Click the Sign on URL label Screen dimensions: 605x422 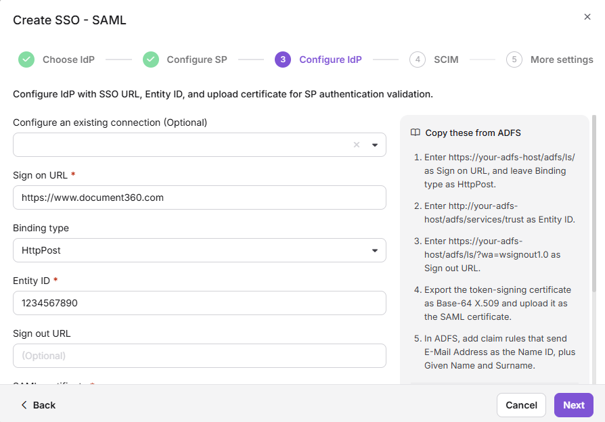coord(40,175)
